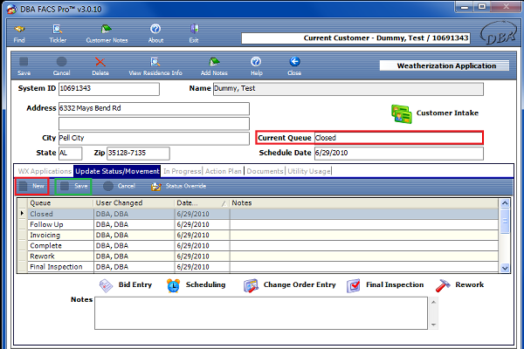Click Notes box scroll down arrow
The height and width of the screenshot is (349, 524).
coord(433,325)
